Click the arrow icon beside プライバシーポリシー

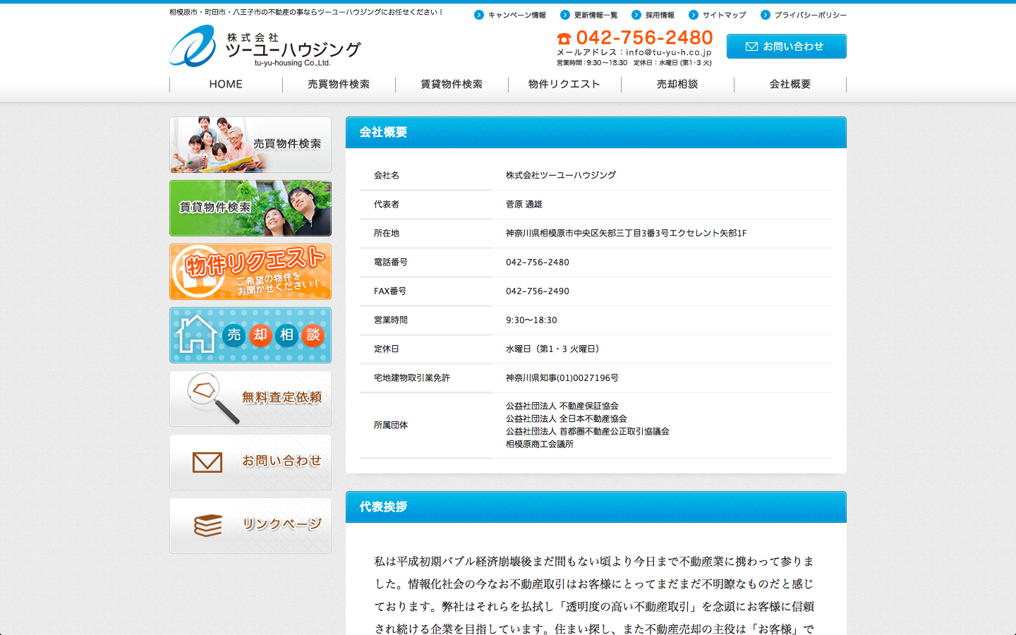coord(766,15)
